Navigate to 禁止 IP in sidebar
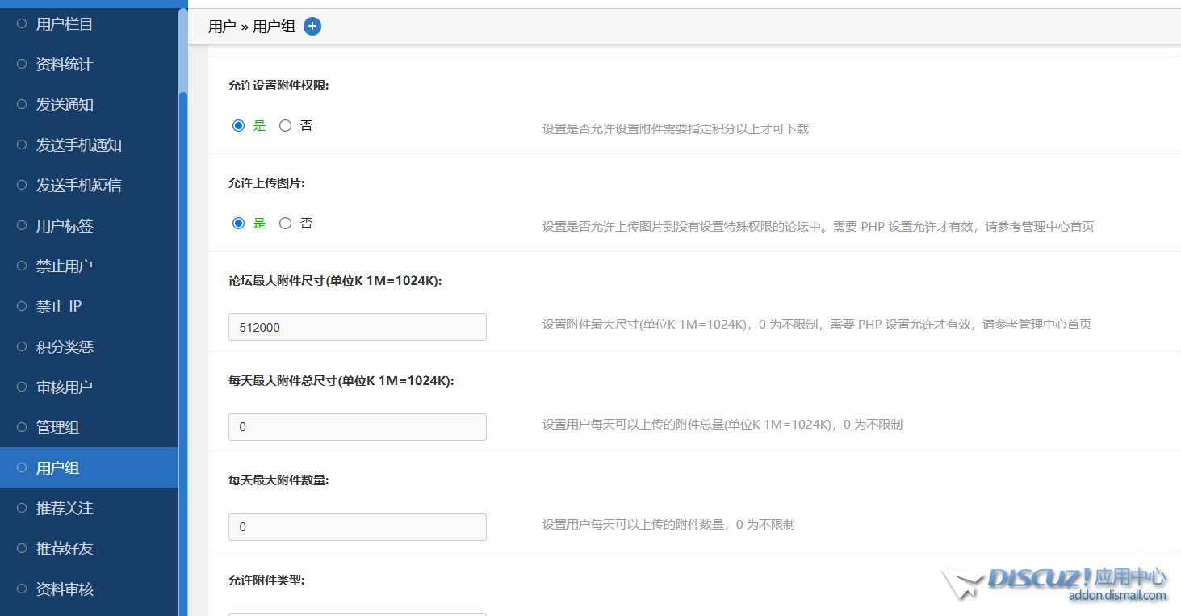This screenshot has height=616, width=1181. point(59,307)
